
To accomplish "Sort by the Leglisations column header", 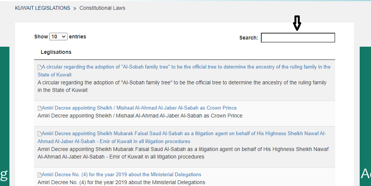I will point(56,52).
